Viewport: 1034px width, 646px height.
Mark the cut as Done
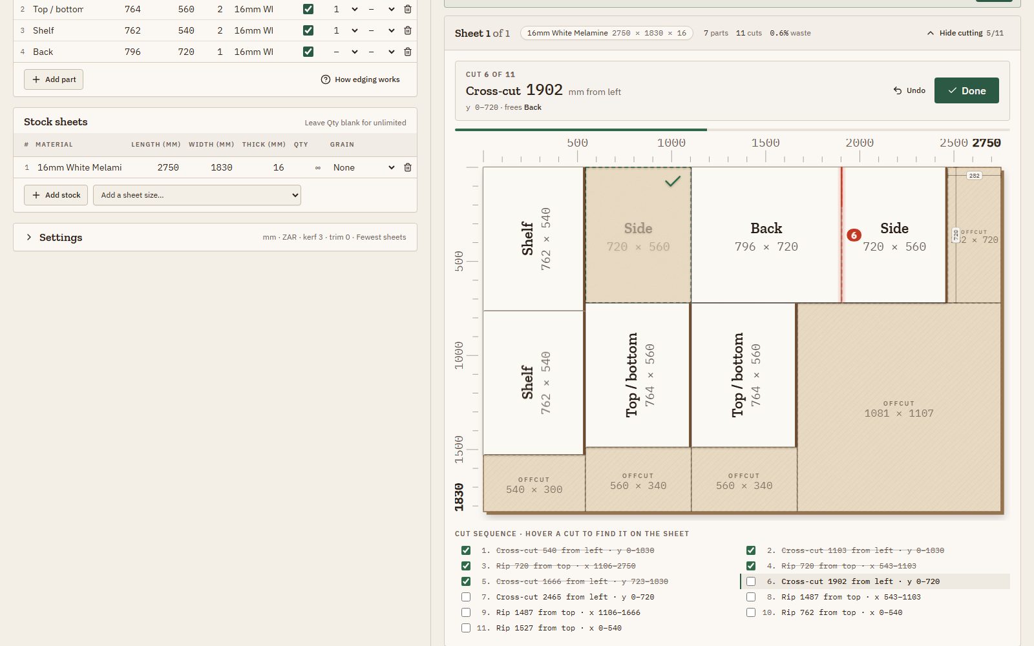tap(966, 90)
